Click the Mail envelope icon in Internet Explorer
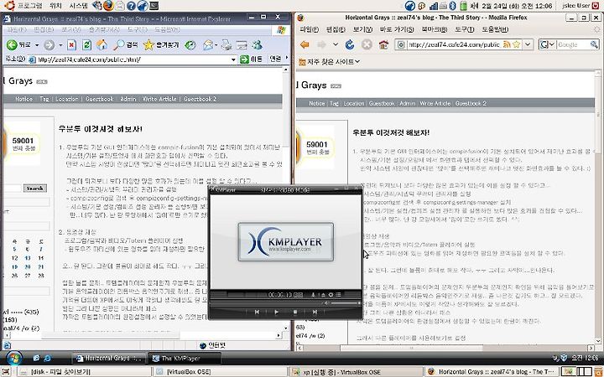This screenshot has height=377, width=604. click(208, 45)
